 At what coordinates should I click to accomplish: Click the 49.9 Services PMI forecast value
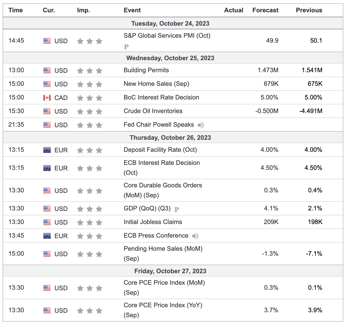tap(272, 41)
